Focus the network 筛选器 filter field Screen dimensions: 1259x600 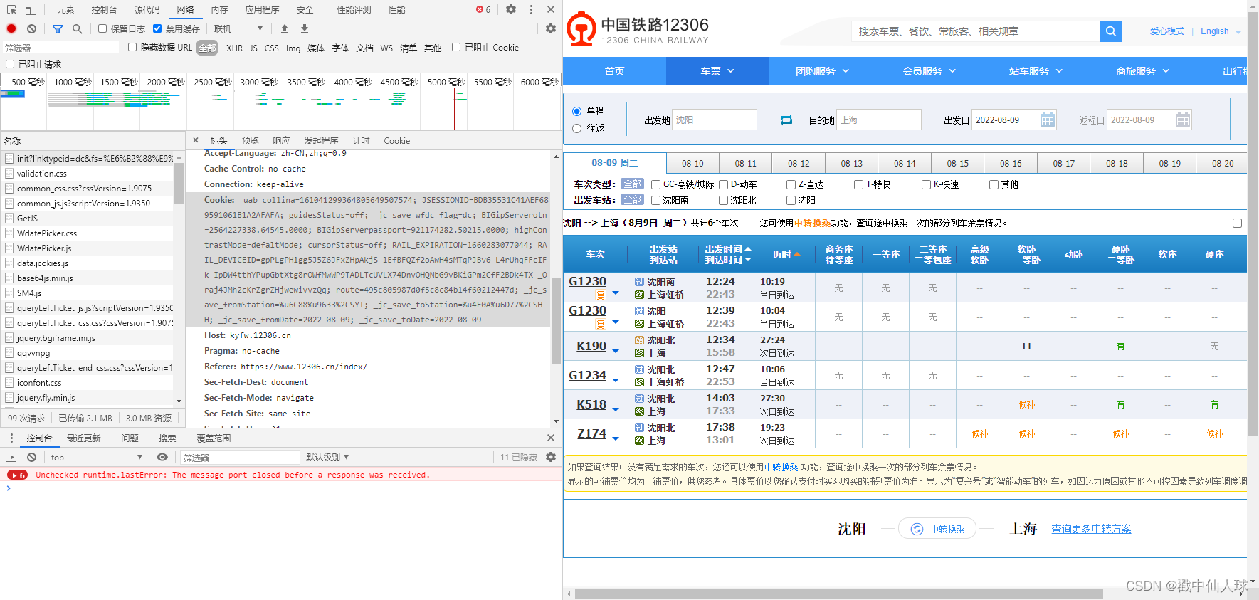click(61, 48)
